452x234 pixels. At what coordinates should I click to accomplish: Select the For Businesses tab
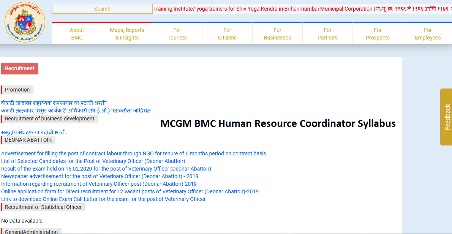click(277, 33)
